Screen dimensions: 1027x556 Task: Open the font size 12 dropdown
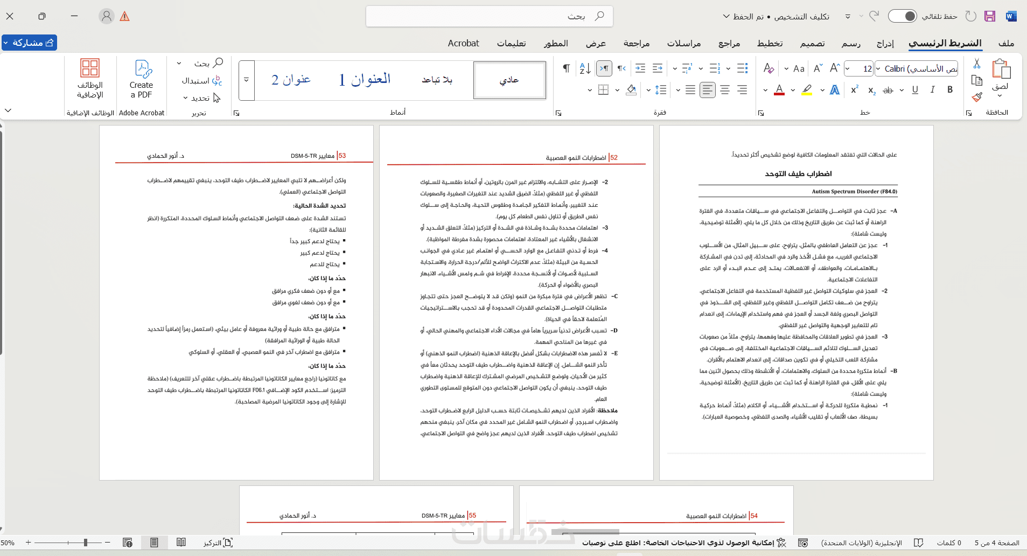tap(848, 68)
